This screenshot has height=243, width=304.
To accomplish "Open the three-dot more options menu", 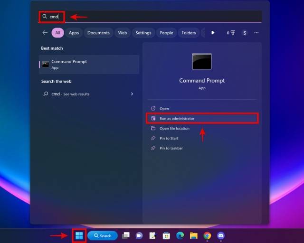I will 256,33.
